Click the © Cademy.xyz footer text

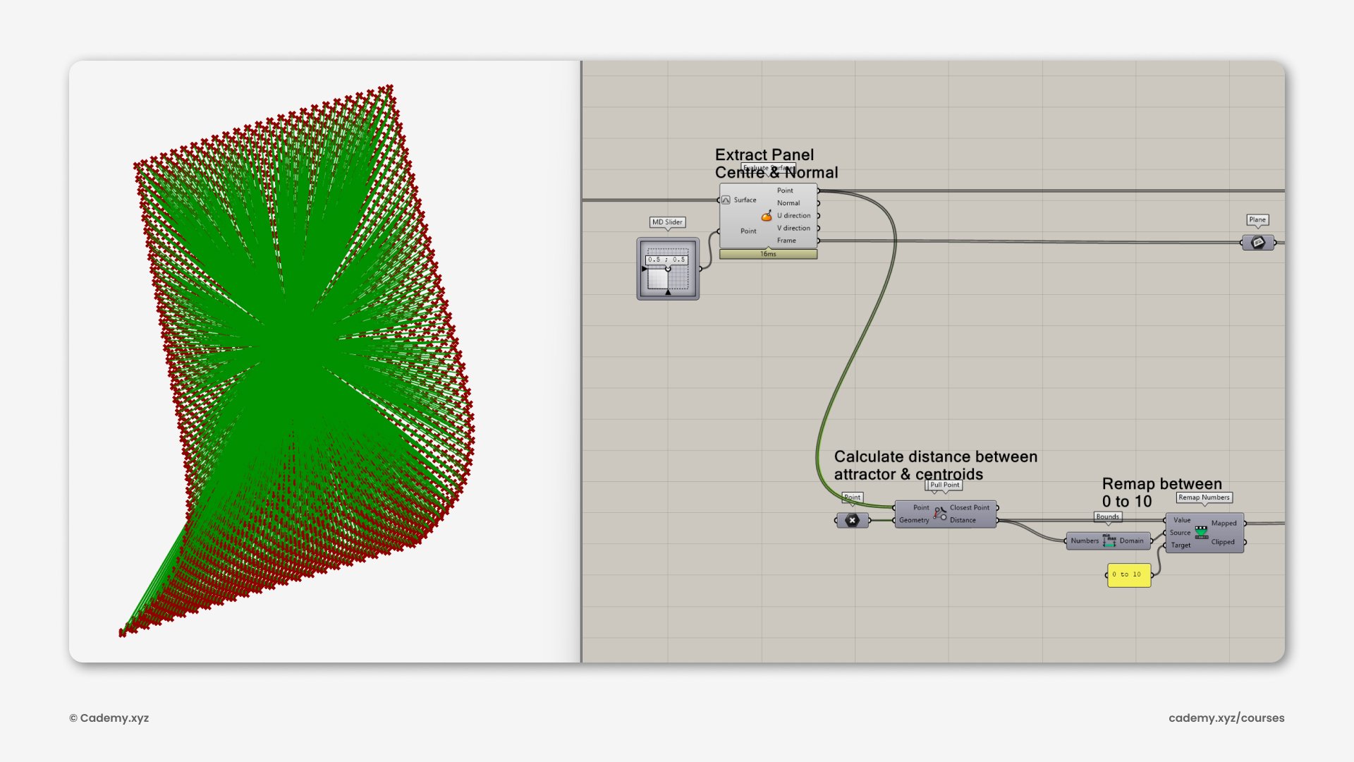(x=109, y=718)
